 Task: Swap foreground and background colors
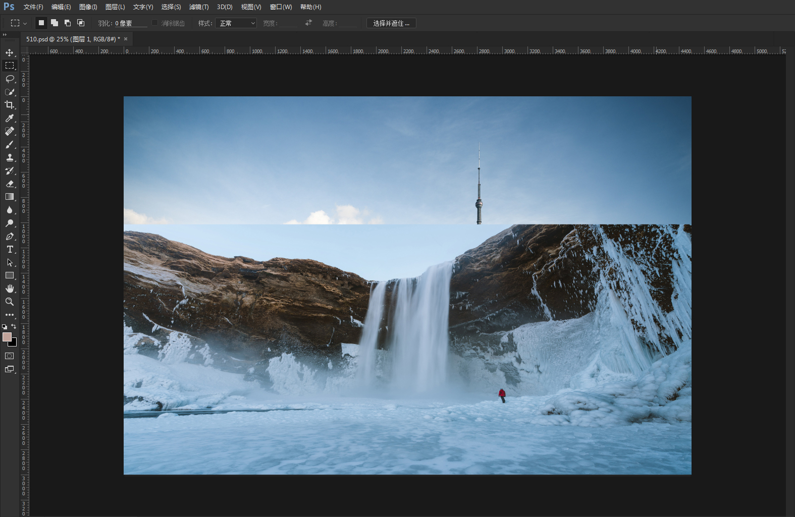14,326
